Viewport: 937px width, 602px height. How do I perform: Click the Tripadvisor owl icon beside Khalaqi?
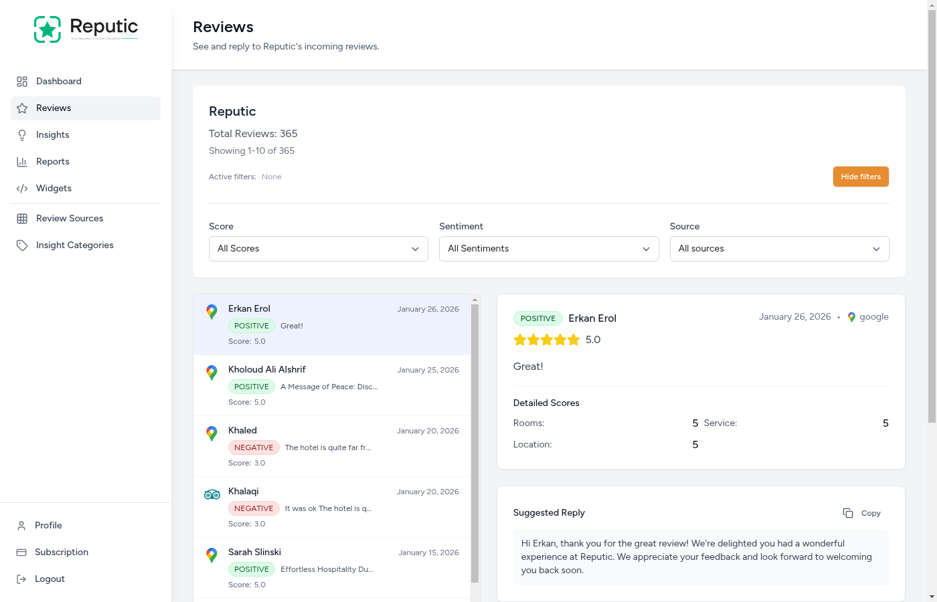[x=212, y=494]
